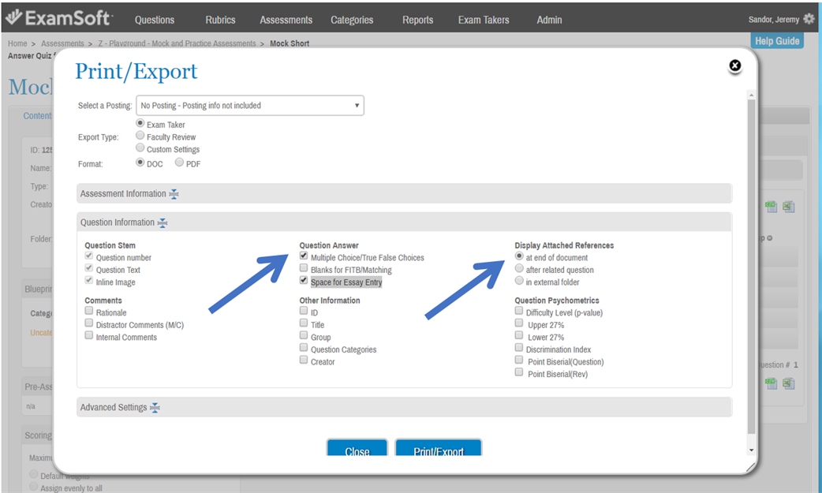Image resolution: width=822 pixels, height=493 pixels.
Task: Click user name Sandor, Jeremy
Action: point(774,20)
